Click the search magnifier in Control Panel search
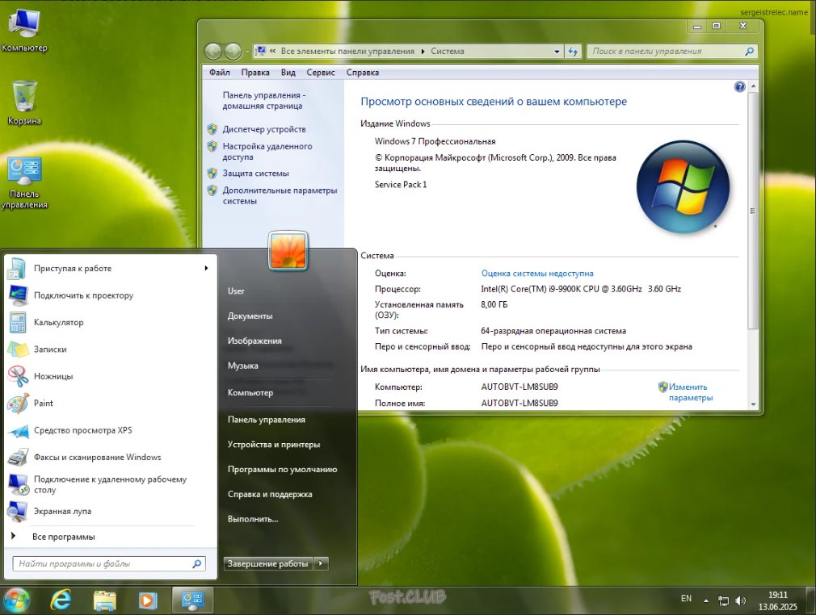 (750, 52)
